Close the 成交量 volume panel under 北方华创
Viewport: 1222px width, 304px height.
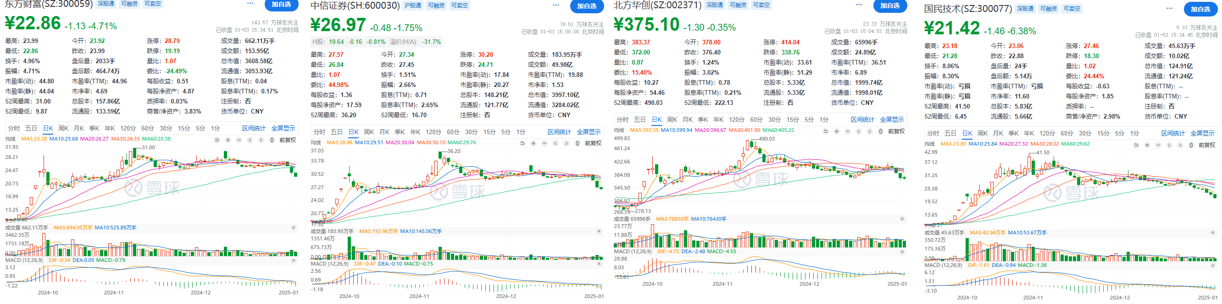(x=902, y=219)
